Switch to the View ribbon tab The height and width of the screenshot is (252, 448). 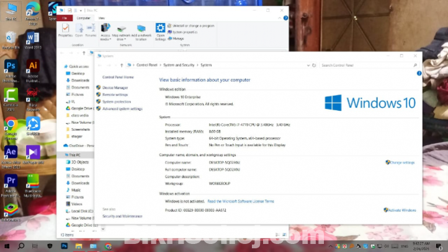click(101, 18)
